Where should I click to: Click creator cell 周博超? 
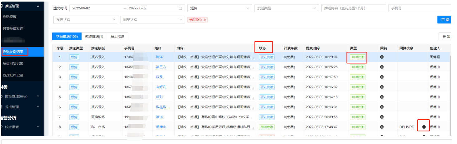435,57
